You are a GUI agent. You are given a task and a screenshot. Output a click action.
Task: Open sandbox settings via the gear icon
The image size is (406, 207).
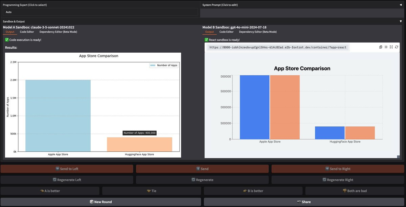[386, 47]
